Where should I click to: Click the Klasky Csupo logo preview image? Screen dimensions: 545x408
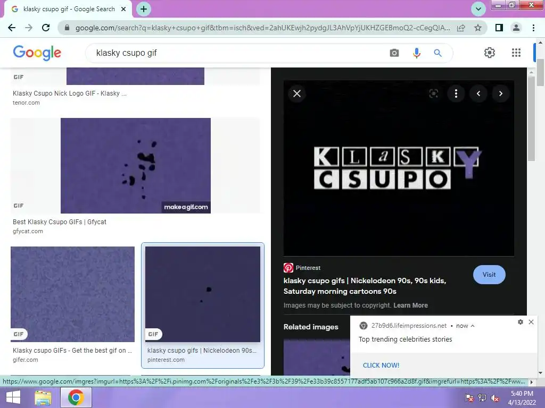tap(399, 168)
